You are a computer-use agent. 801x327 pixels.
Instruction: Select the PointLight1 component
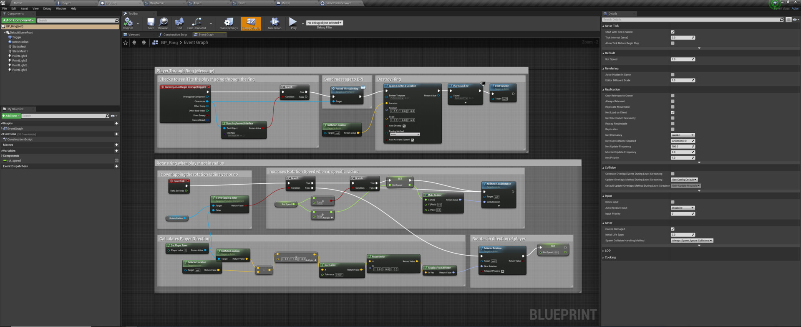19,56
